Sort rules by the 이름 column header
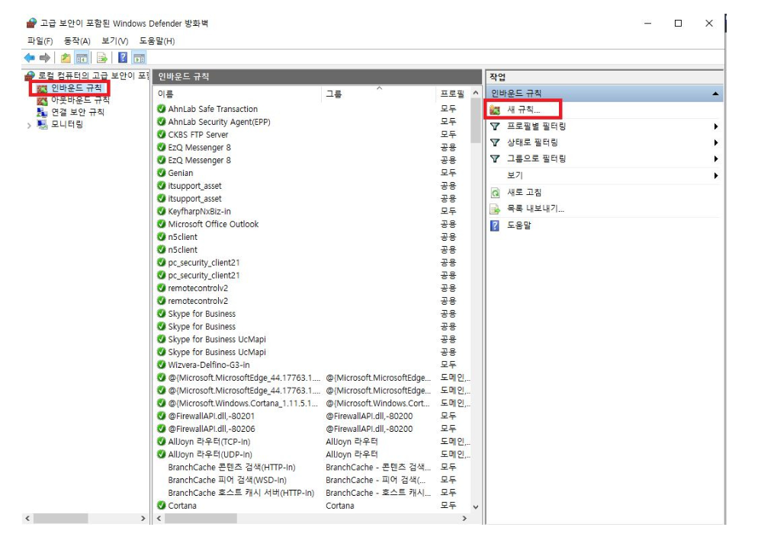 [237, 94]
